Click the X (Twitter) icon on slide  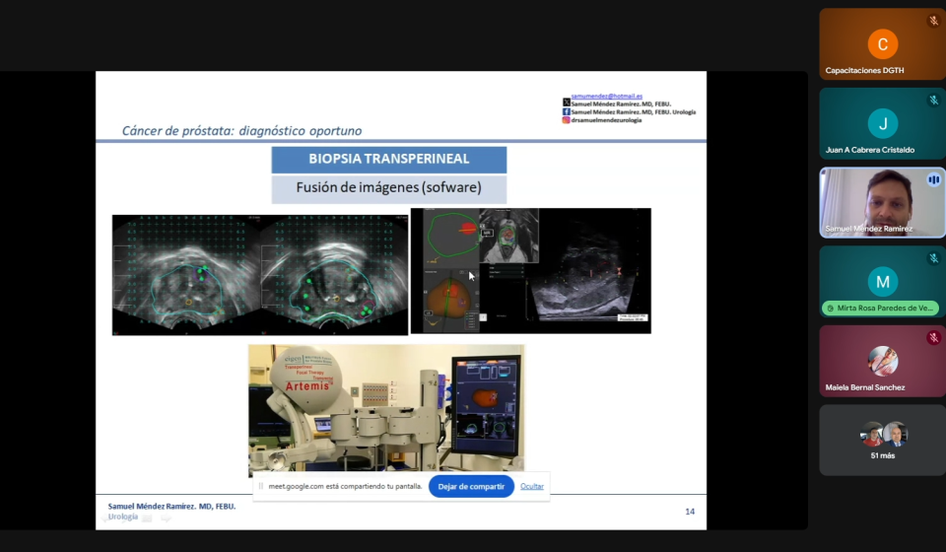click(x=566, y=103)
